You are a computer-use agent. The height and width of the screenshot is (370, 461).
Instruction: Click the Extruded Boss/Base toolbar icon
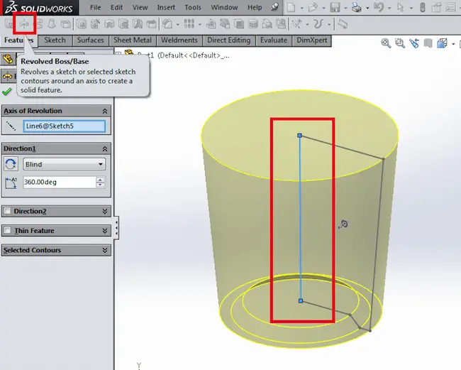click(10, 24)
